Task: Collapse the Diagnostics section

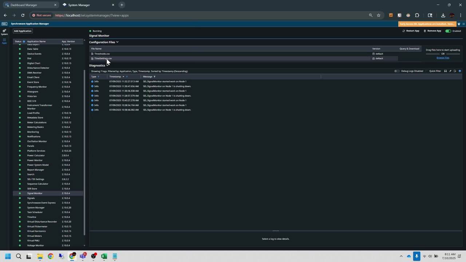Action: 107,65
